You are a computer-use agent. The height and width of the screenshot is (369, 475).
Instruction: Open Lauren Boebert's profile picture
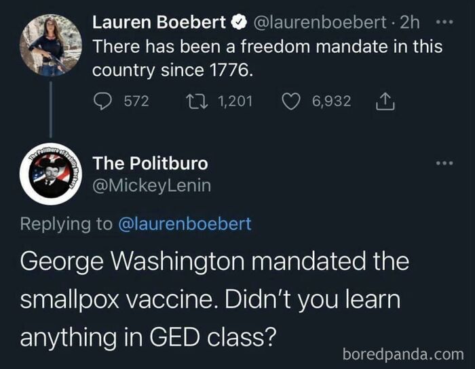click(46, 45)
